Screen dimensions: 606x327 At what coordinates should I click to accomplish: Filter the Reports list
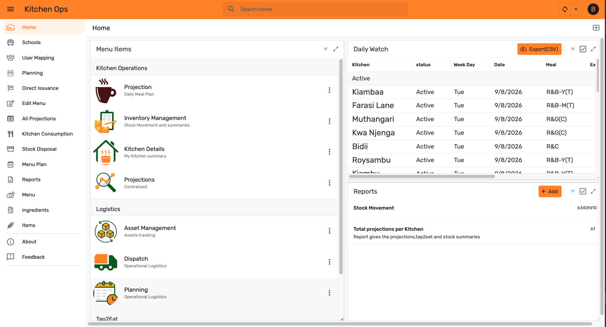(573, 191)
